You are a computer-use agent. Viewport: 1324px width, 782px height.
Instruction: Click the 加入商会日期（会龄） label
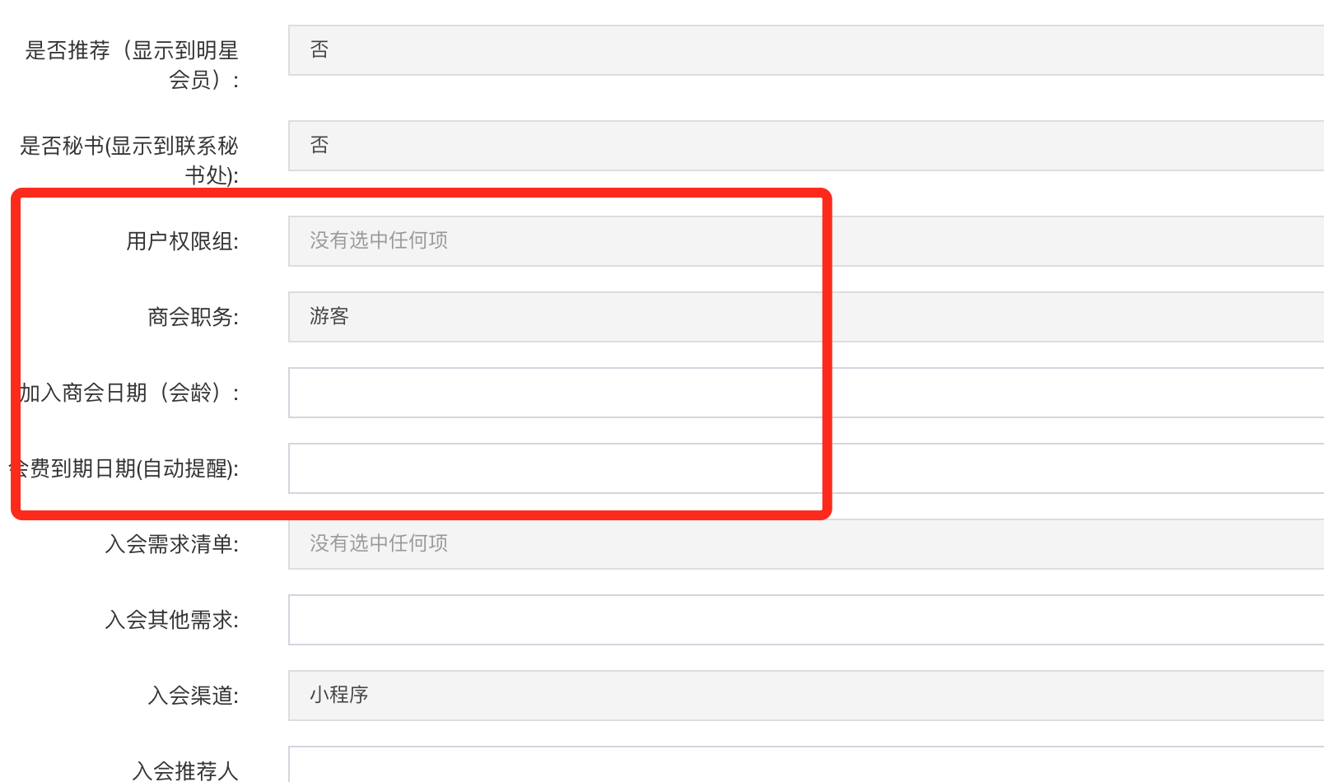[x=129, y=393]
